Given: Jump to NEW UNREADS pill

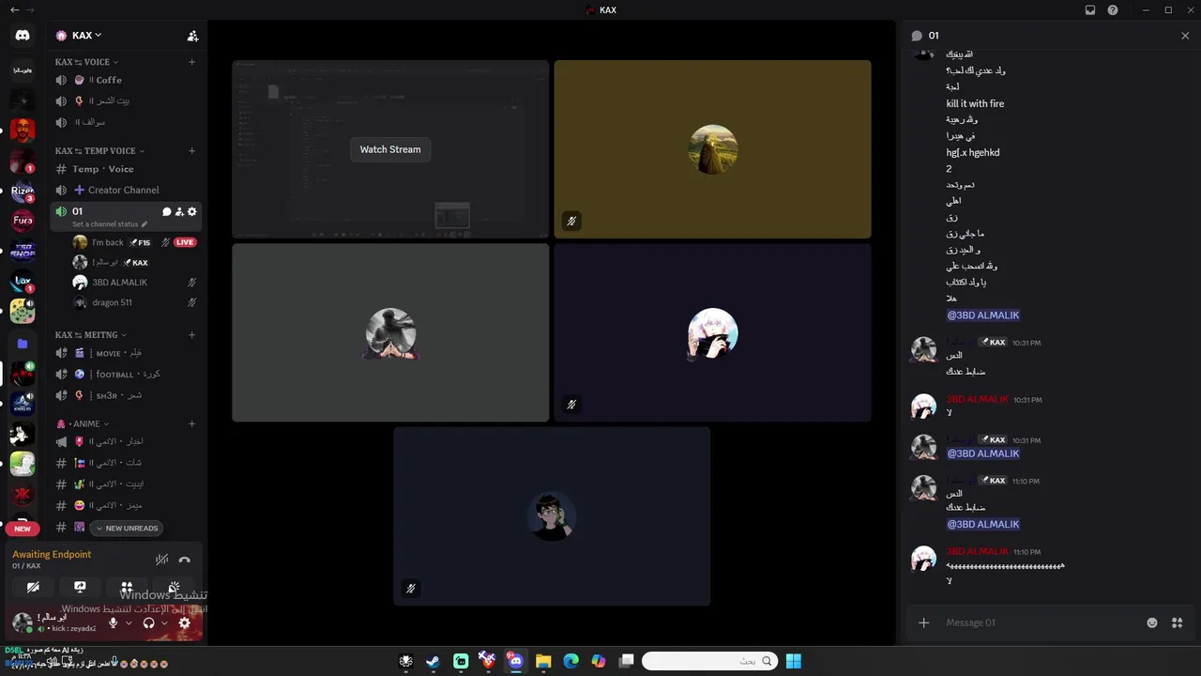Looking at the screenshot, I should click(127, 528).
